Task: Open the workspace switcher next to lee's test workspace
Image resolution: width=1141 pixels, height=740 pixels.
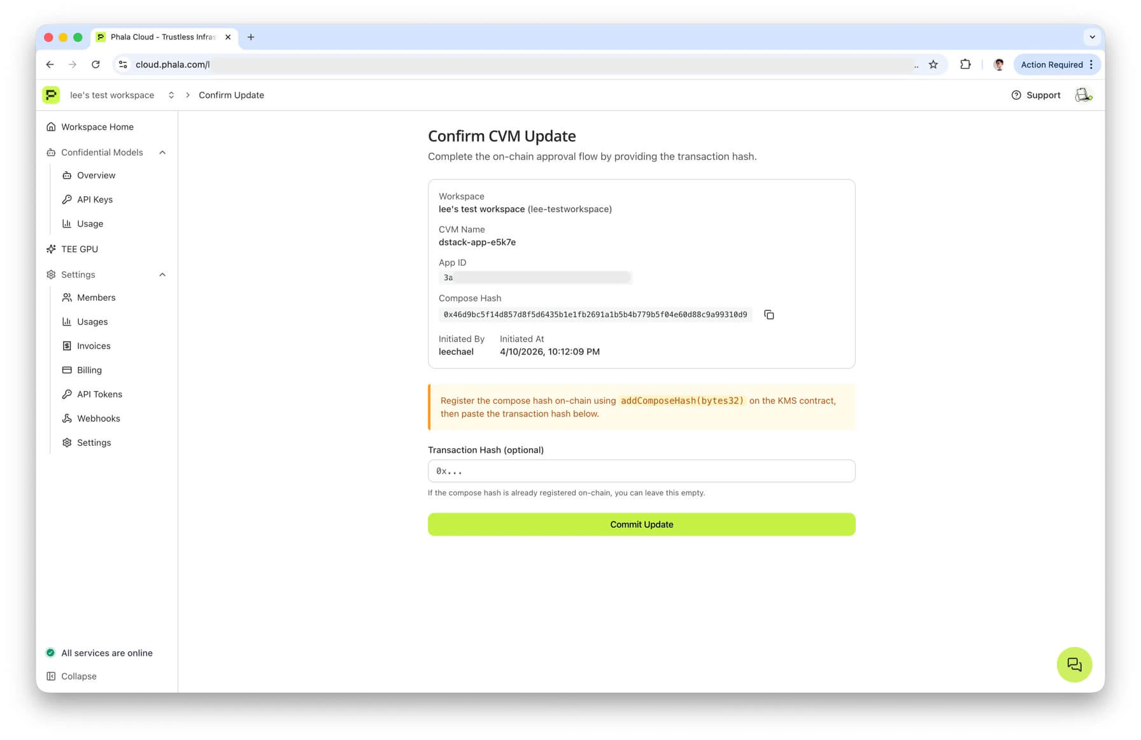Action: point(171,95)
